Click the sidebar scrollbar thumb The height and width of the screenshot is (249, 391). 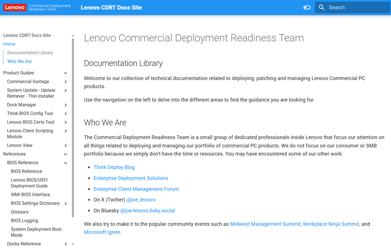[x=73, y=127]
